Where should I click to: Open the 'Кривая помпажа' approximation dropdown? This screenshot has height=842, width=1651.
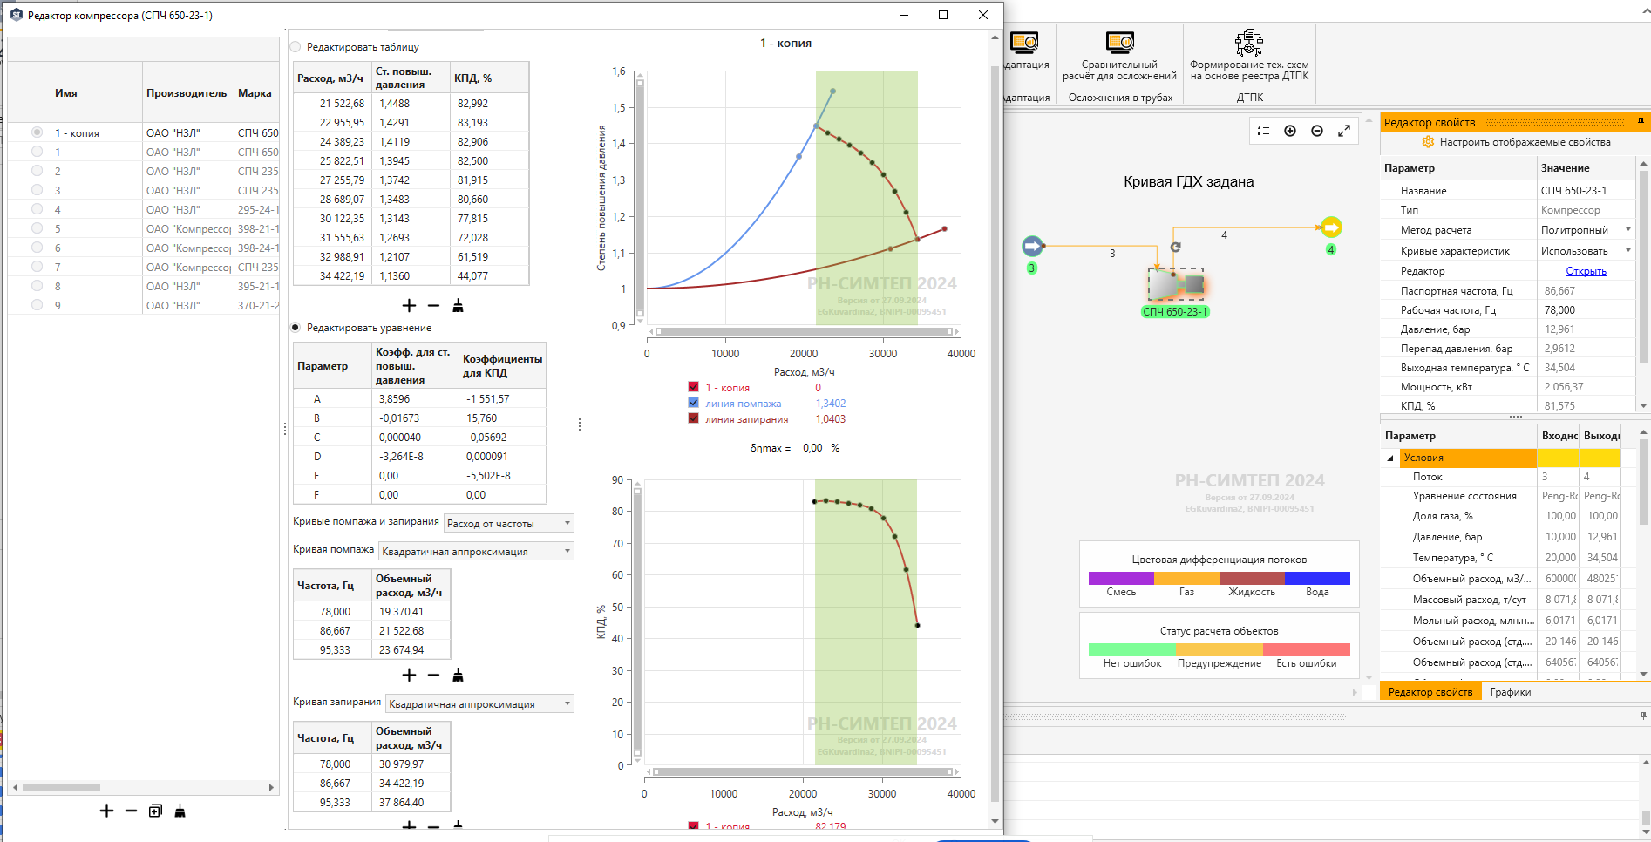477,551
